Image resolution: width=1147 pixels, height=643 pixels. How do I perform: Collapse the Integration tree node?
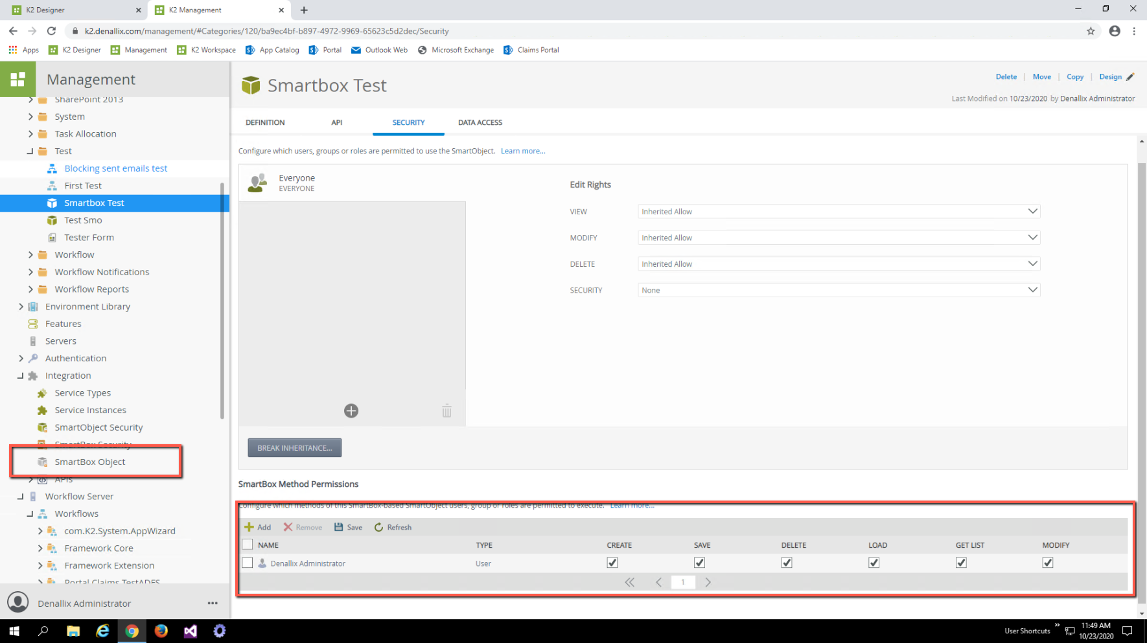(21, 375)
